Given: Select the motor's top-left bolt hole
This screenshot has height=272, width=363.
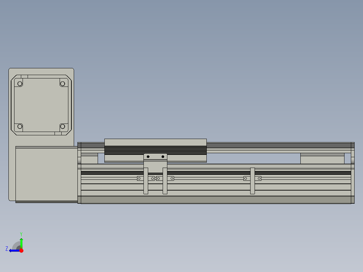Looking at the screenshot, I should 20,83.
